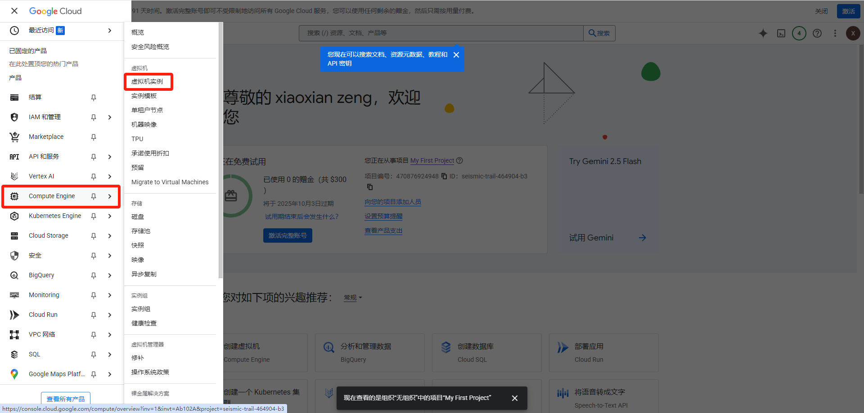Screen dimensions: 864x413
Task: Toggle pin for Monitoring
Action: pyautogui.click(x=94, y=295)
